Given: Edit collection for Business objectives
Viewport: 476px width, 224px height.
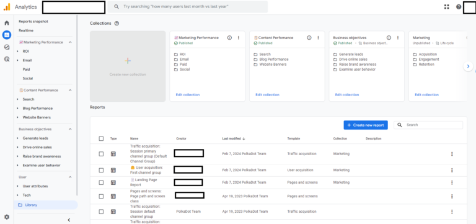Looking at the screenshot, I should (x=347, y=95).
